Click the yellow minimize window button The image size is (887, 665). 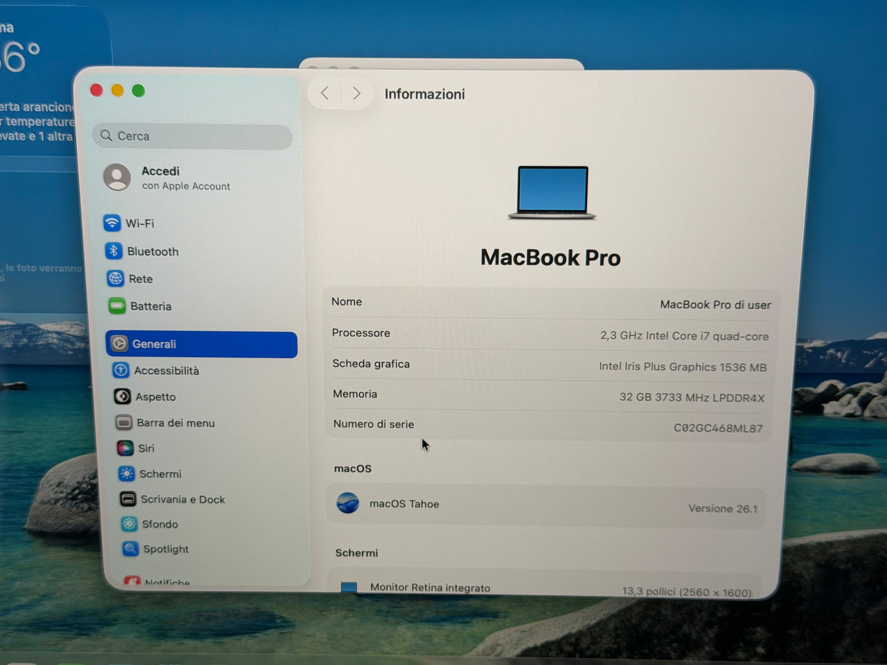pos(117,91)
